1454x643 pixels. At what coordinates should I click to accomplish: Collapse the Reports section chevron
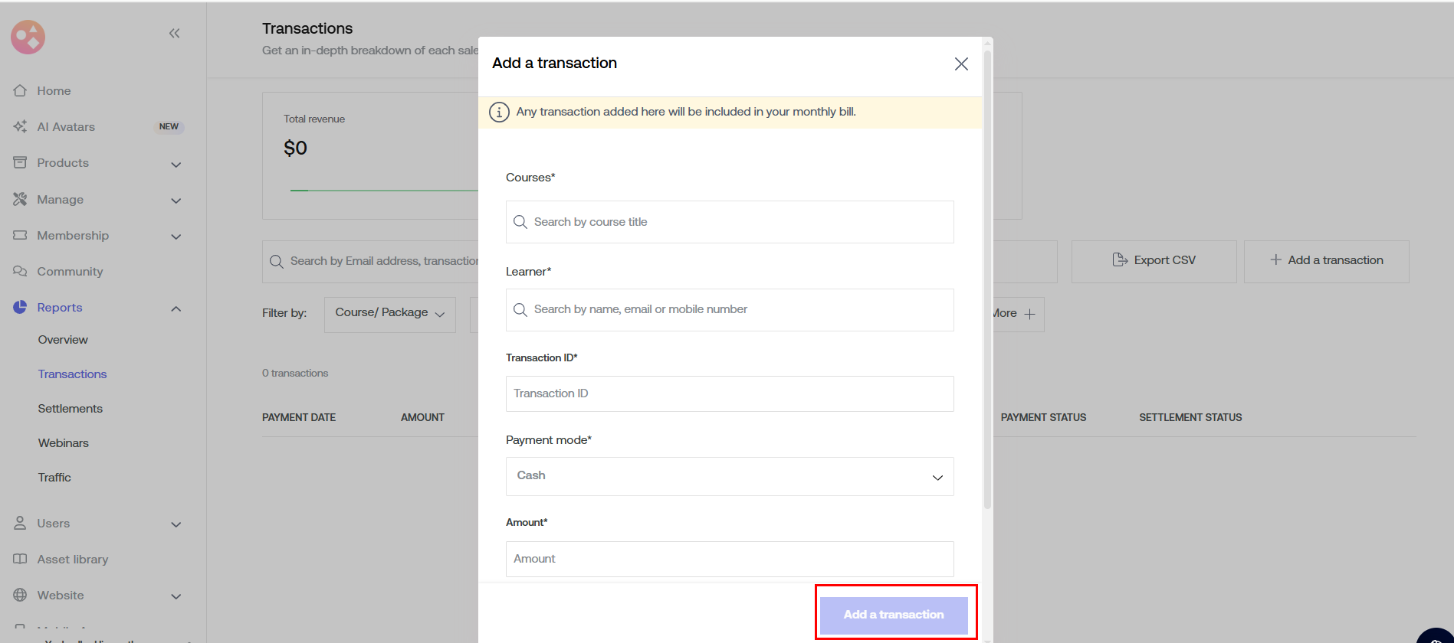[176, 308]
